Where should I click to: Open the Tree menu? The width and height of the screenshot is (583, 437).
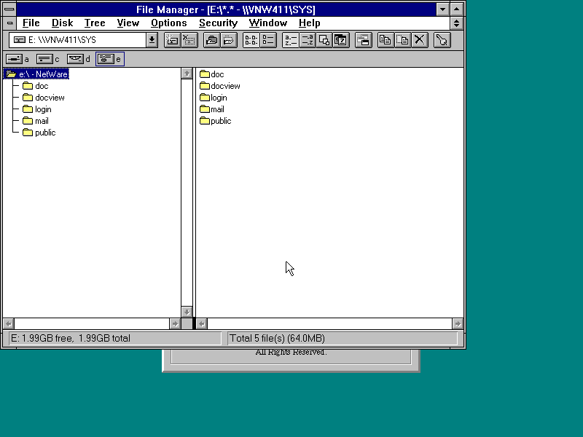pos(95,23)
